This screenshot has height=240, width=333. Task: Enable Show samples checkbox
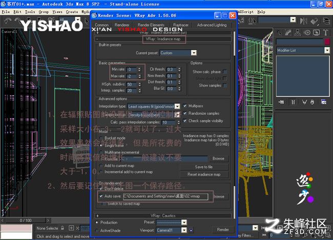pos(225,85)
